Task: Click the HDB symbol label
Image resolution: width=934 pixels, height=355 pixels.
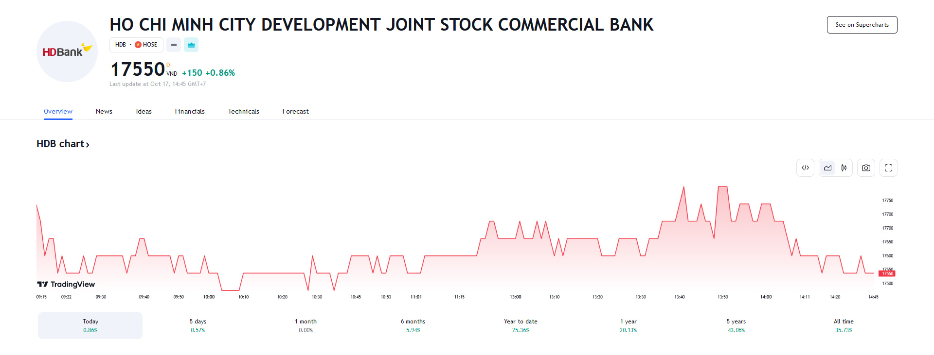Action: click(x=121, y=45)
